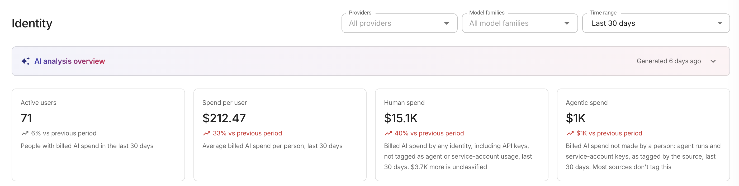Open the Model families dropdown
This screenshot has height=186, width=739.
click(519, 23)
